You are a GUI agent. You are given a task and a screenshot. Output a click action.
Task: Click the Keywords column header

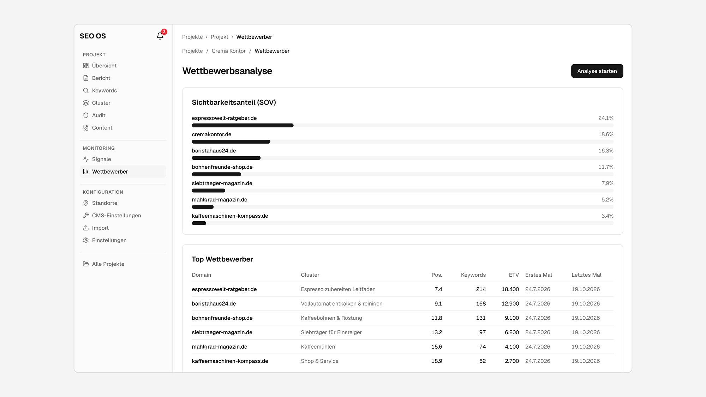[473, 275]
